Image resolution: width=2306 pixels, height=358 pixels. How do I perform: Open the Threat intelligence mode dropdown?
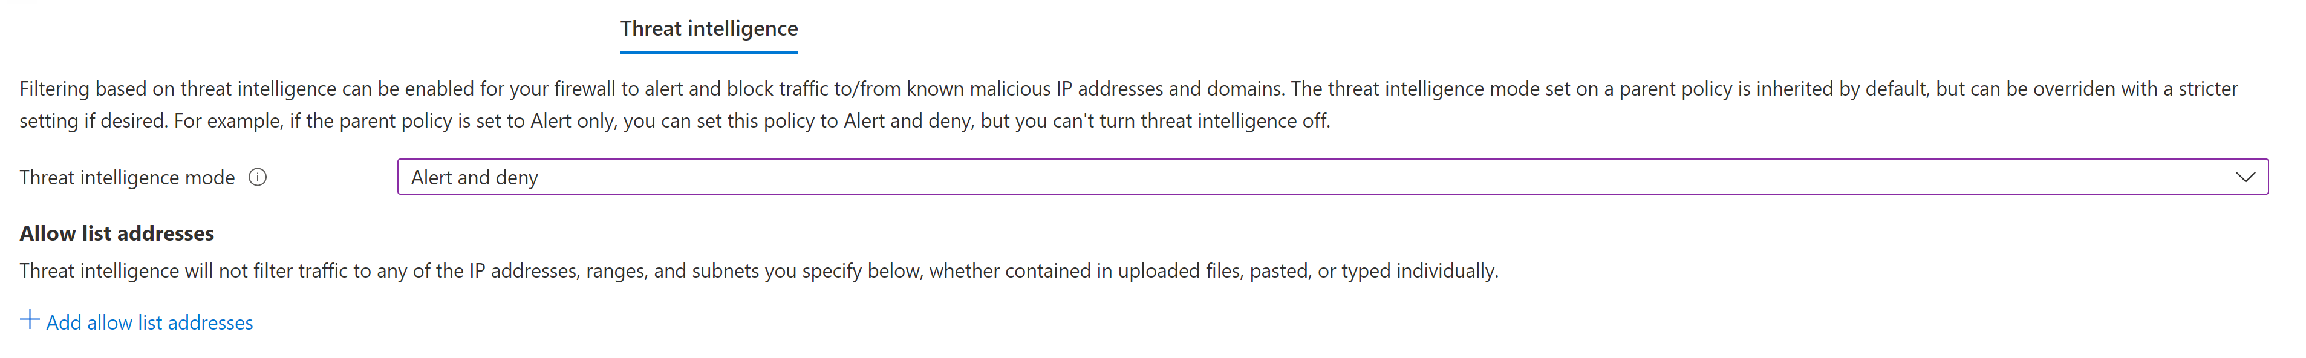[1332, 177]
